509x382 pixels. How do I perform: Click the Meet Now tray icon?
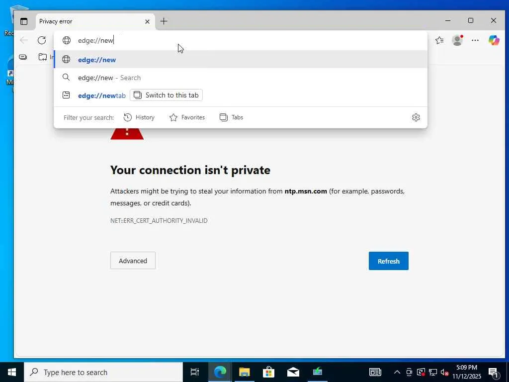pos(409,372)
